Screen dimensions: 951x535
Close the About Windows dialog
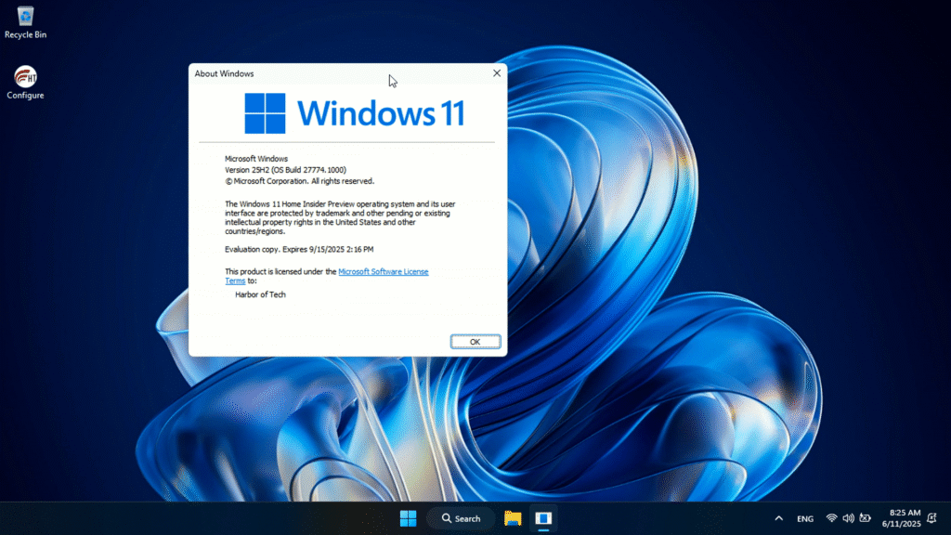497,73
